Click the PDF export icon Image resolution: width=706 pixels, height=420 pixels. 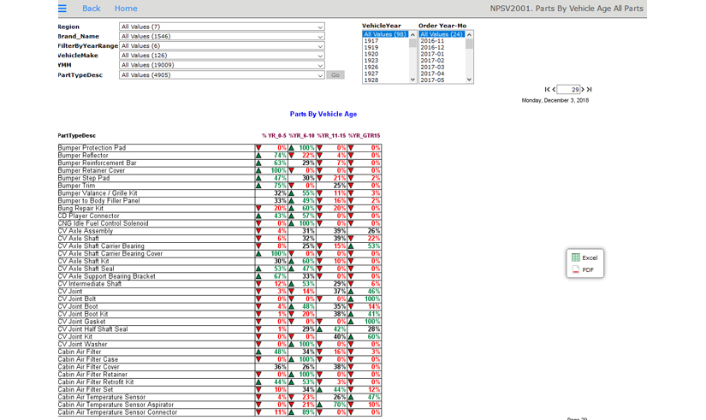(575, 269)
